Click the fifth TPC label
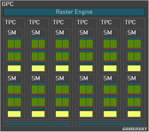The height and width of the screenshot is (132, 149). pyautogui.click(x=106, y=22)
